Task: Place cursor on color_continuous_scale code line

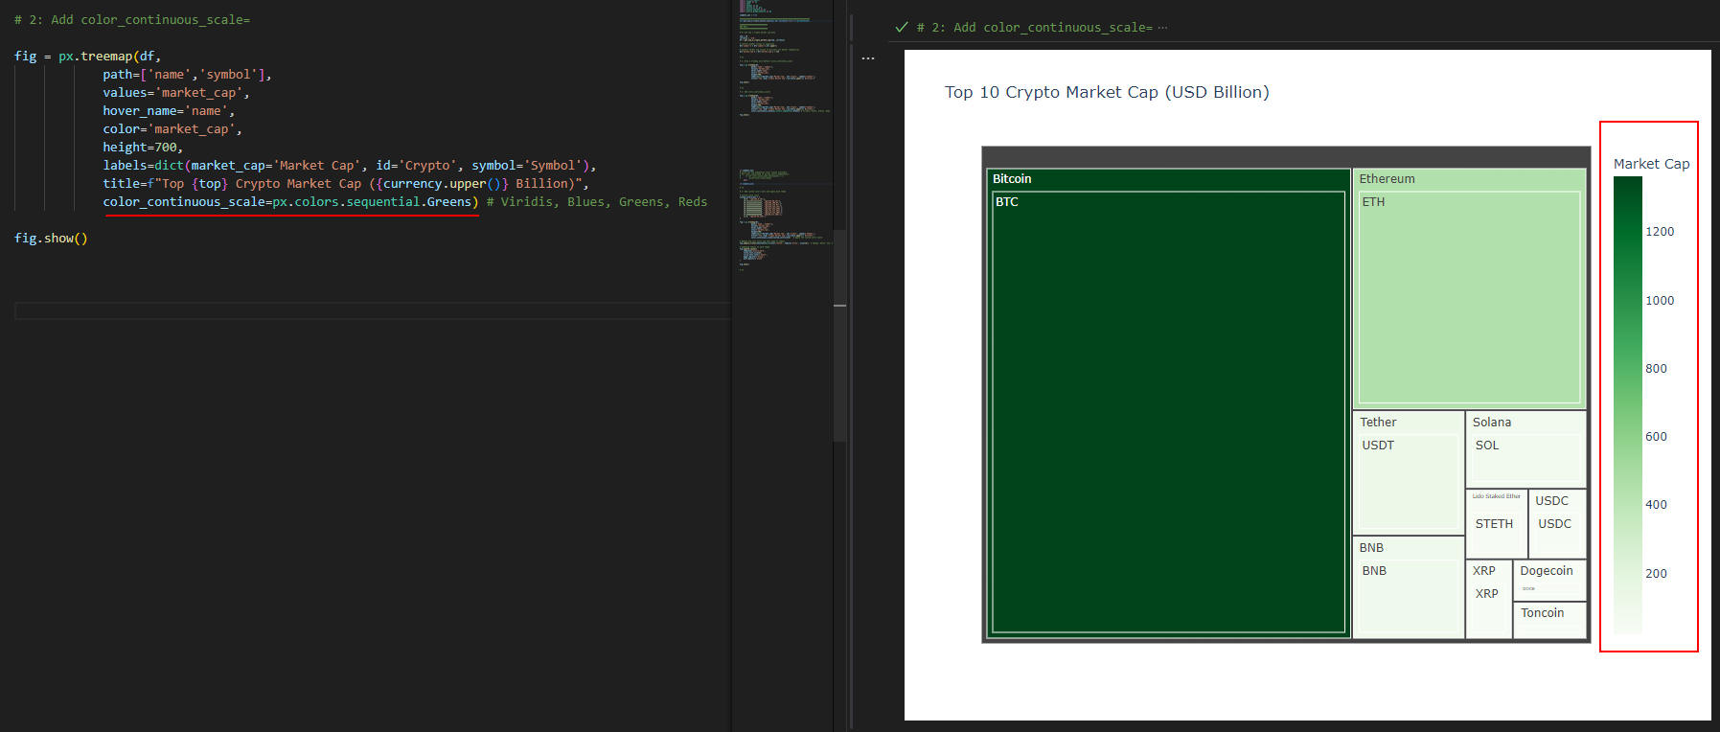Action: (290, 202)
